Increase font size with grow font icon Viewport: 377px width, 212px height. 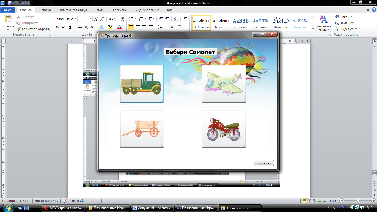coord(96,19)
